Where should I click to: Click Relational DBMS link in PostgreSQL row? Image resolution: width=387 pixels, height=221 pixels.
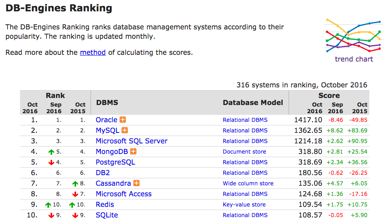tap(245, 162)
